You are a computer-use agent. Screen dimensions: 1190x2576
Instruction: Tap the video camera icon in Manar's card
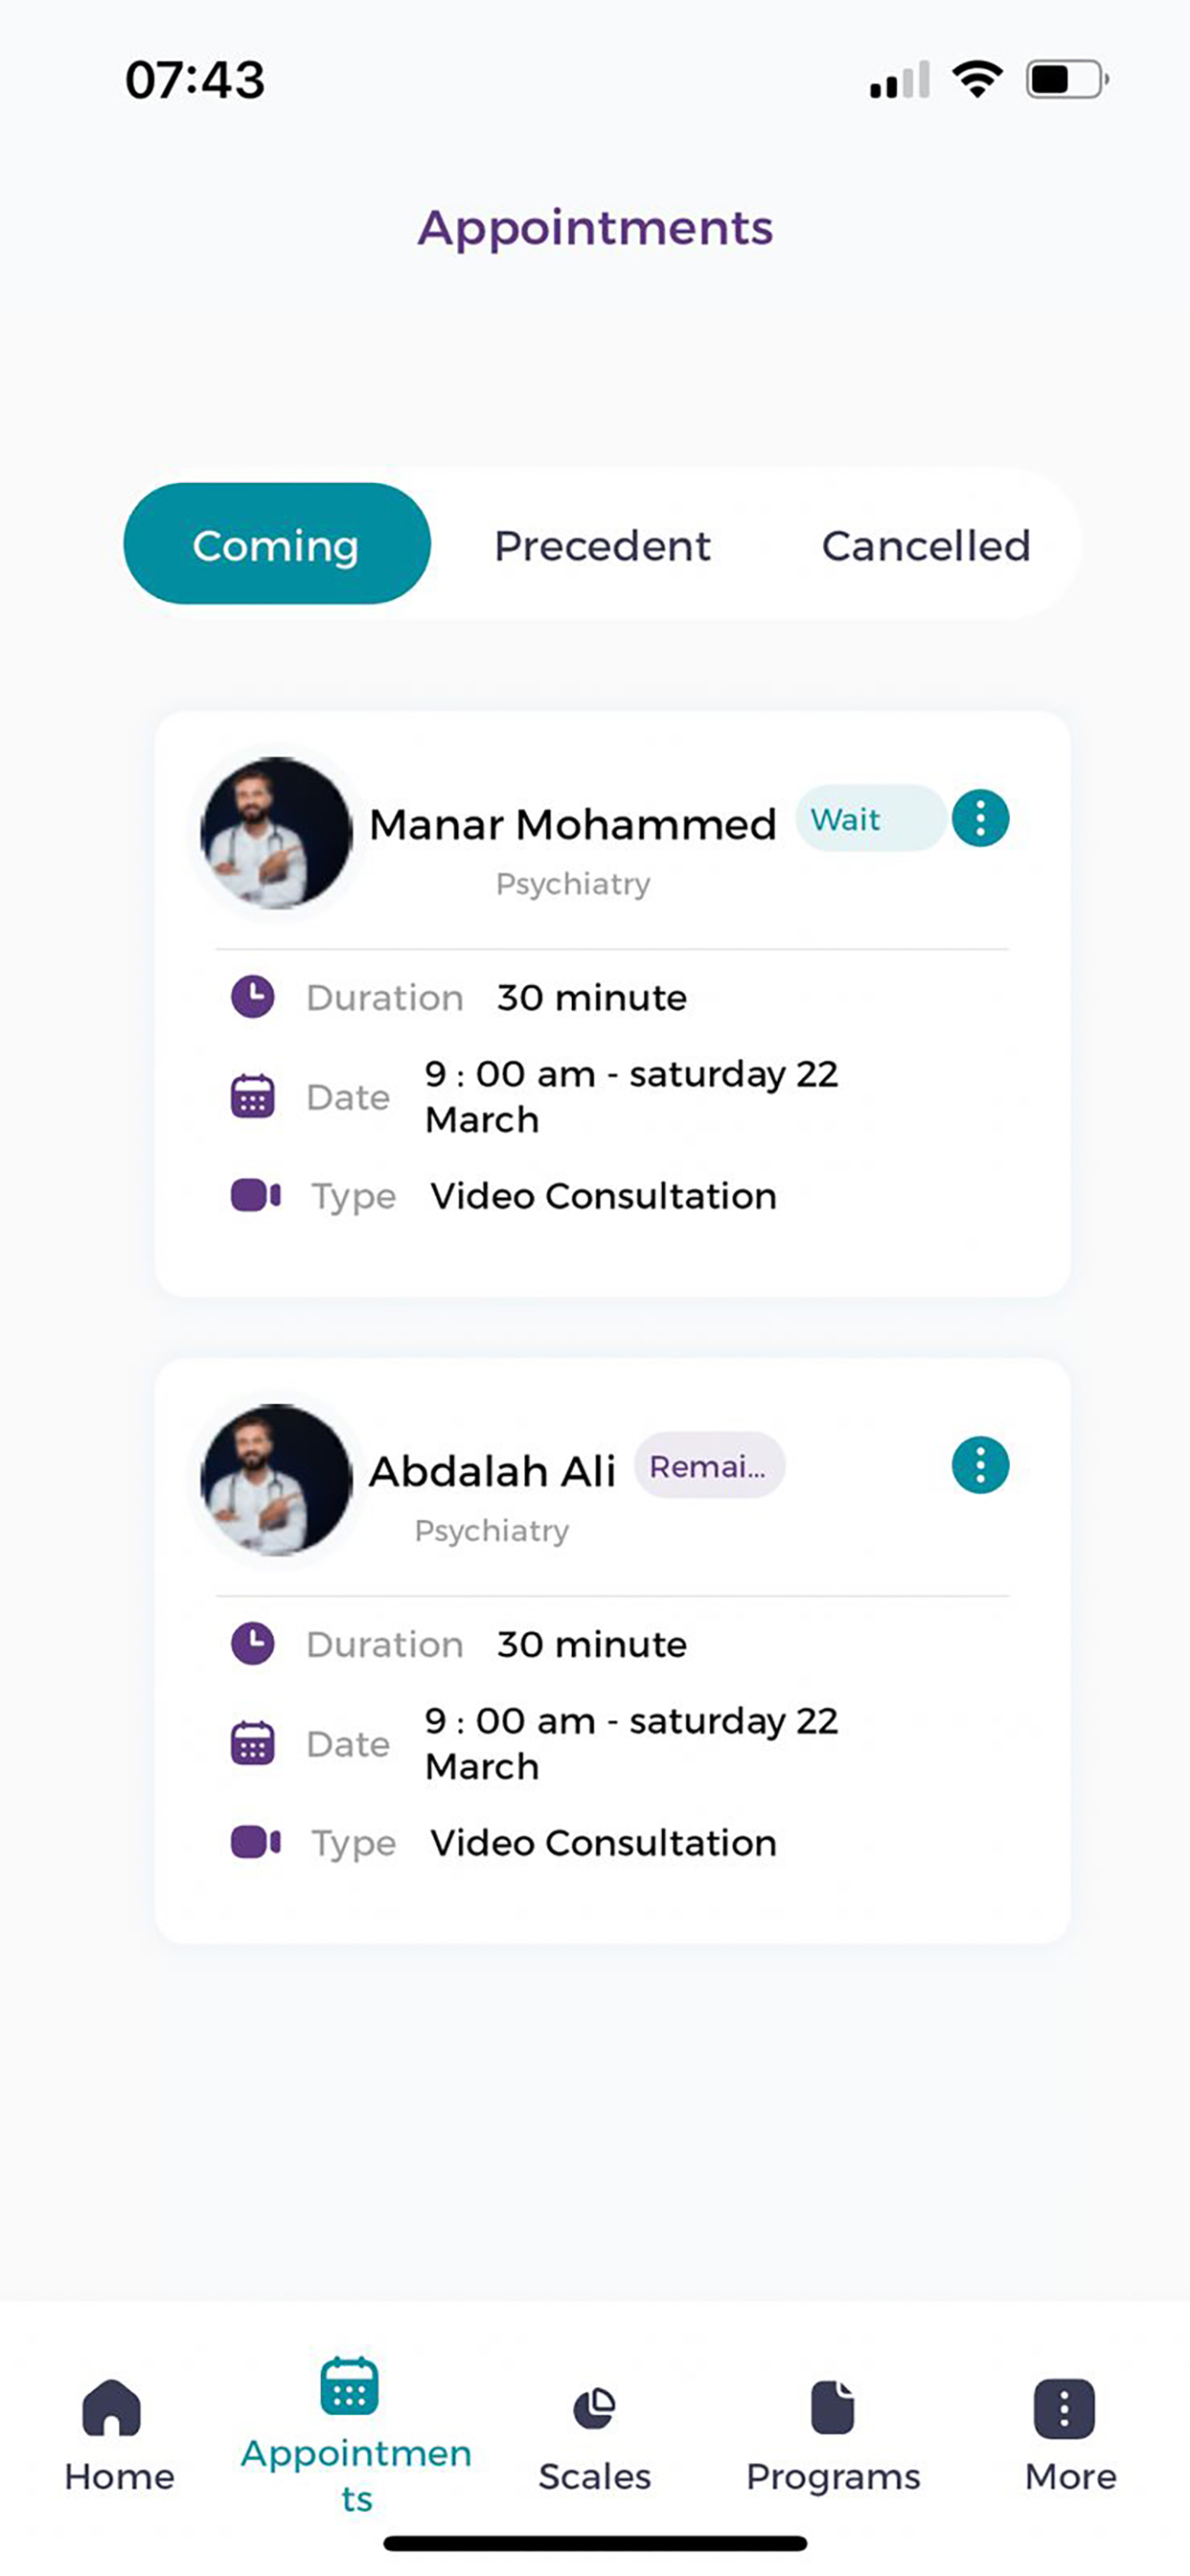point(256,1195)
